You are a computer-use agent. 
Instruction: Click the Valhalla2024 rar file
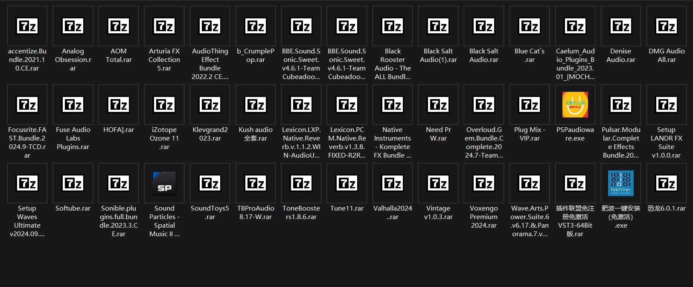(393, 183)
